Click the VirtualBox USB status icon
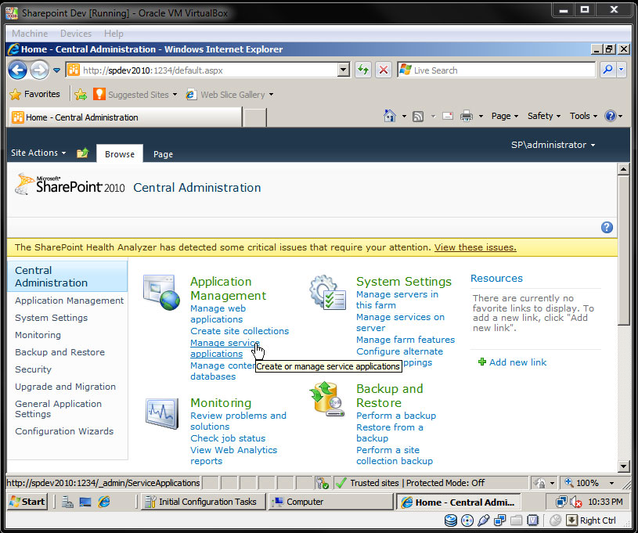Image resolution: width=638 pixels, height=533 pixels. point(483,520)
